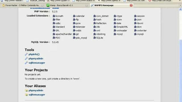Click the 'Loaded Extensions :' label
This screenshot has height=102, width=182.
click(38, 16)
